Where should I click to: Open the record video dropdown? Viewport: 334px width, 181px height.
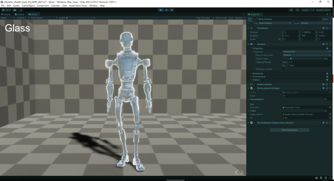[x=323, y=10]
